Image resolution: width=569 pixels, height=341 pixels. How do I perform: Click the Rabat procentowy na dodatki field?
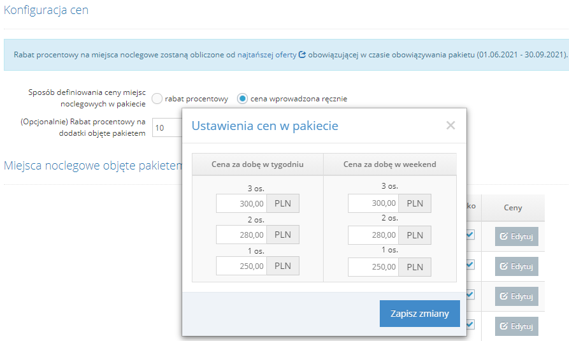click(x=167, y=127)
